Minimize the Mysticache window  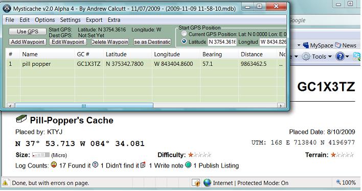pos(247,7)
